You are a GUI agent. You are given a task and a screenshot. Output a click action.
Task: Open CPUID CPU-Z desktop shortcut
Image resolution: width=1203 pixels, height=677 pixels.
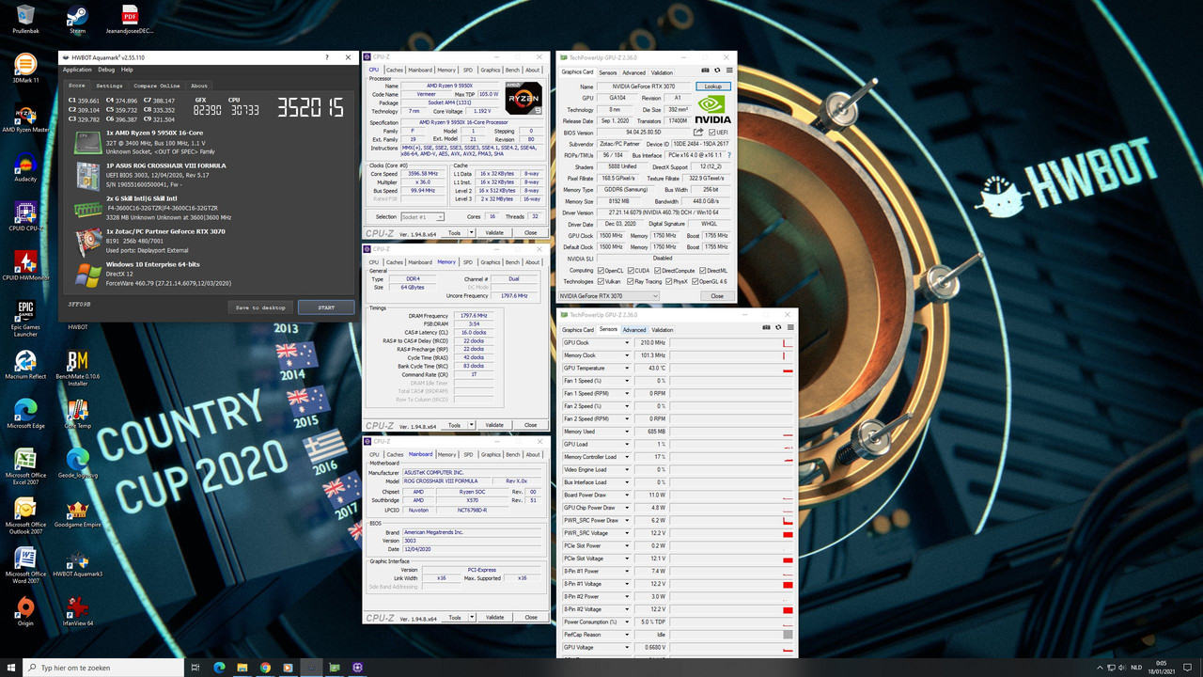[25, 215]
